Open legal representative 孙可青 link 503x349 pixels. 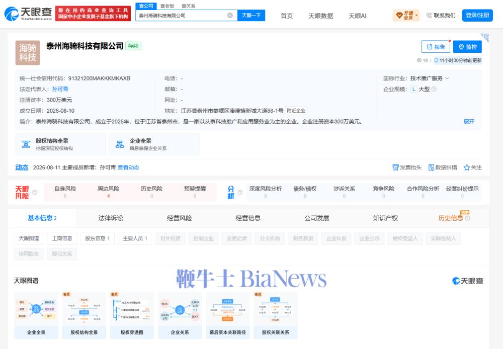tap(60, 89)
